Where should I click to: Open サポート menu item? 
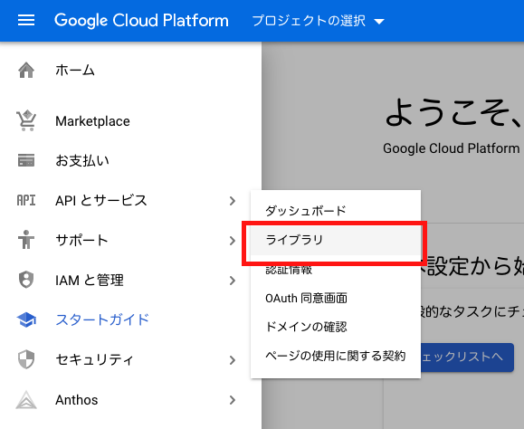coord(81,240)
